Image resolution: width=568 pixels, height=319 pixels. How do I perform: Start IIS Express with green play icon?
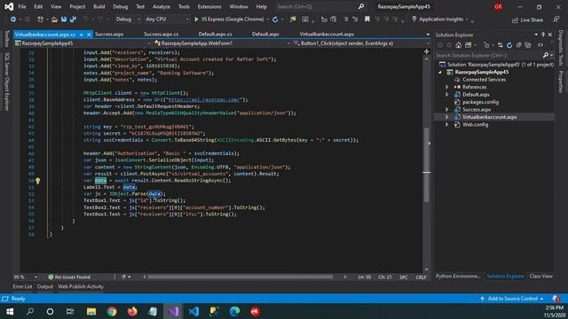point(196,19)
